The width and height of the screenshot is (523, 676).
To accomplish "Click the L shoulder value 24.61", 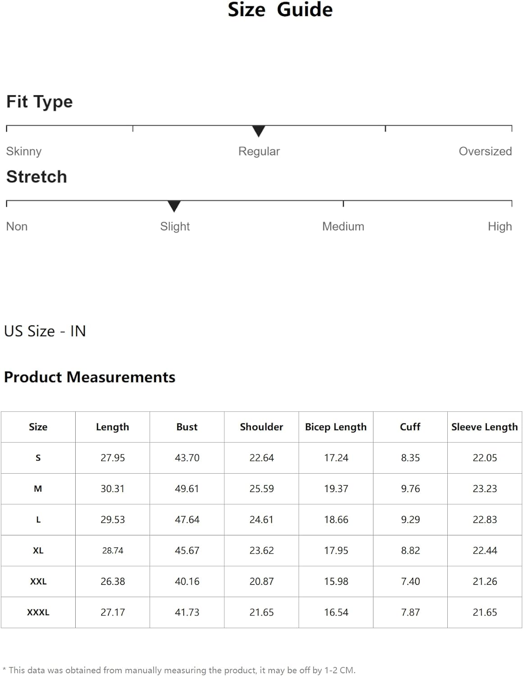I will pyautogui.click(x=262, y=520).
